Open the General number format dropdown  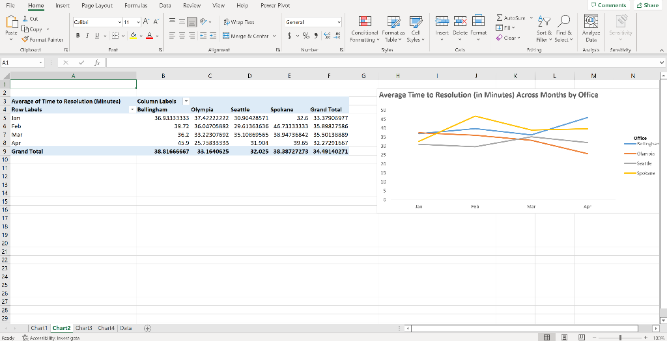339,22
